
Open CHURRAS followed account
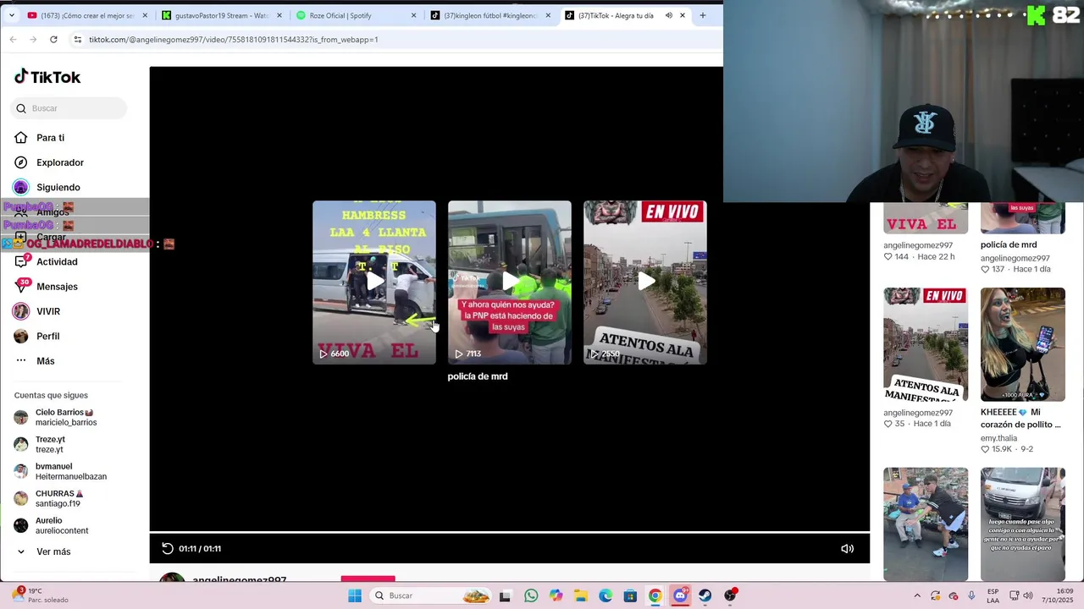coord(59,498)
